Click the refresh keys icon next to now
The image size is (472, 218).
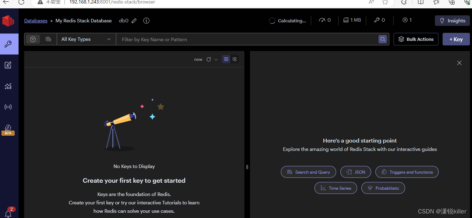209,59
